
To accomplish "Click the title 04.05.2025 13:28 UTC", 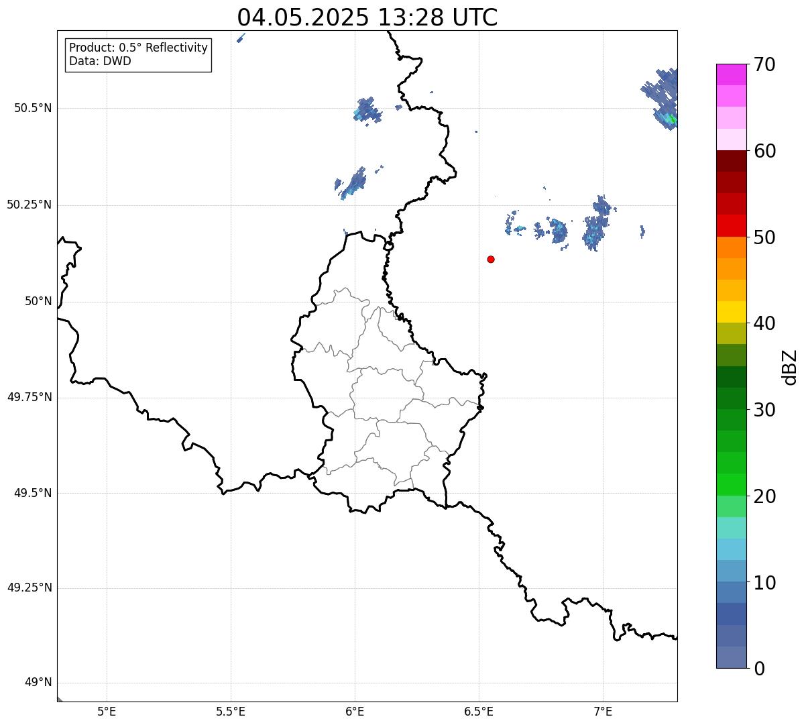I will 367,17.
